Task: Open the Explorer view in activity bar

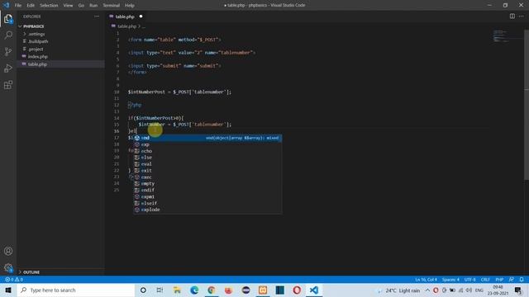Action: tap(8, 18)
